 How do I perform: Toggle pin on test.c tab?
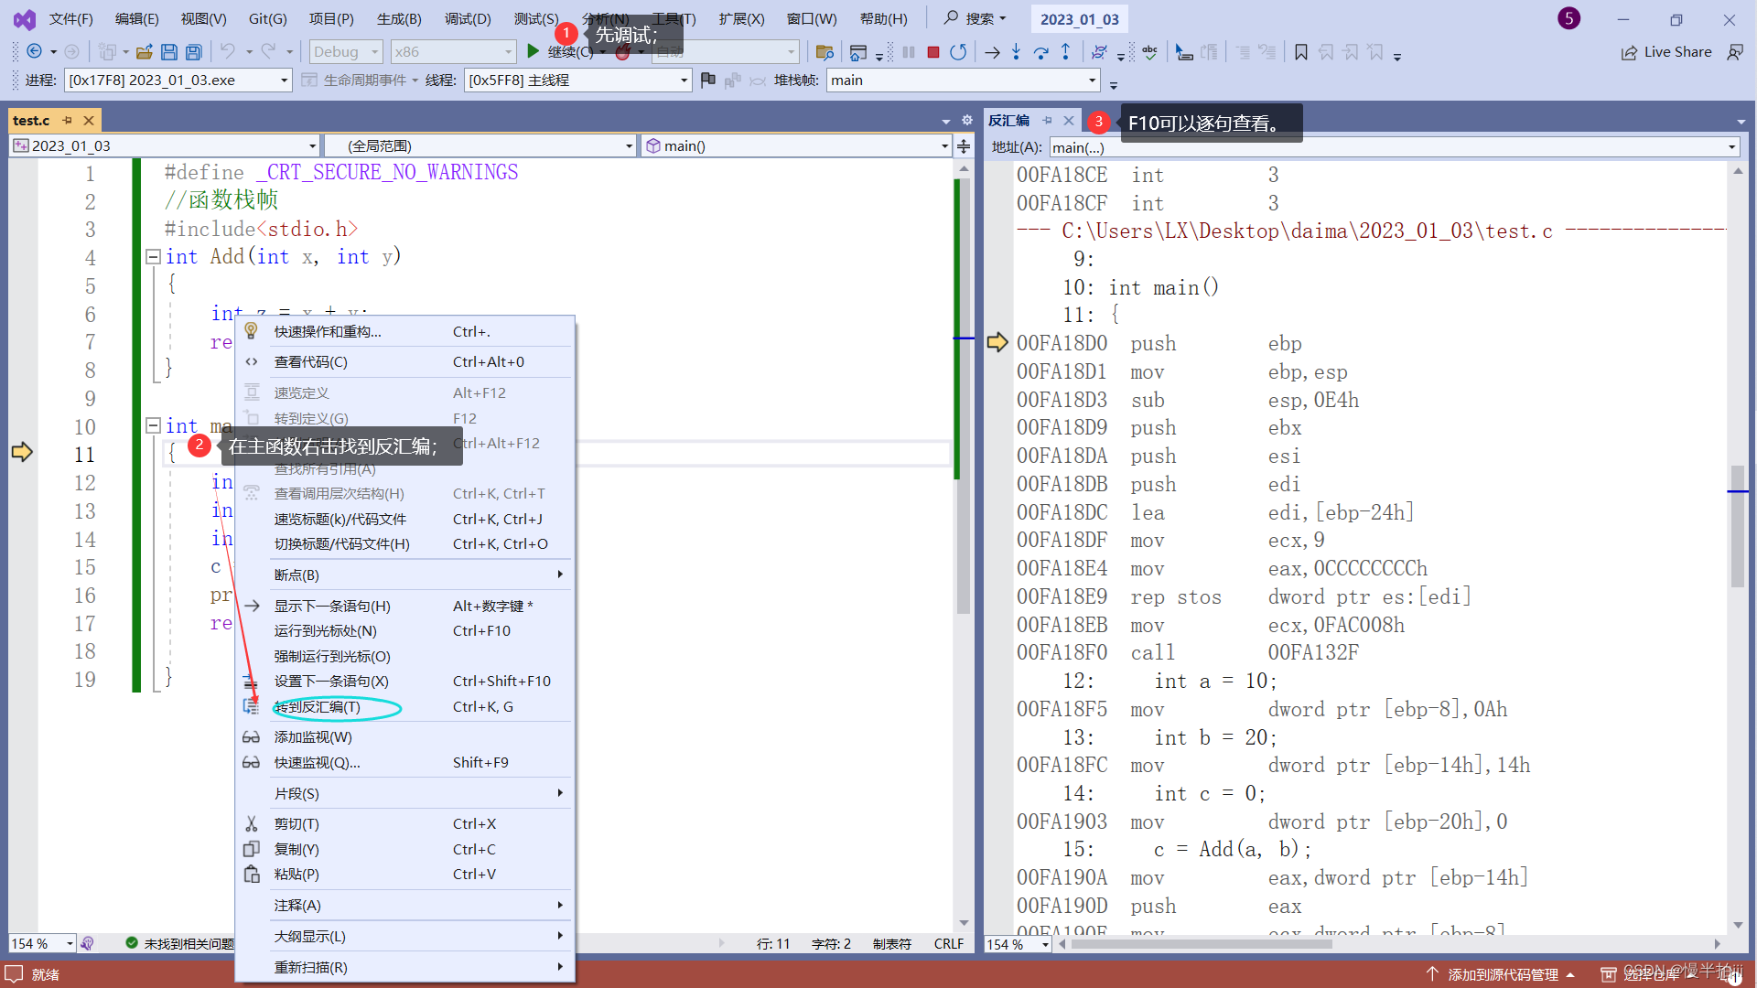click(x=67, y=120)
